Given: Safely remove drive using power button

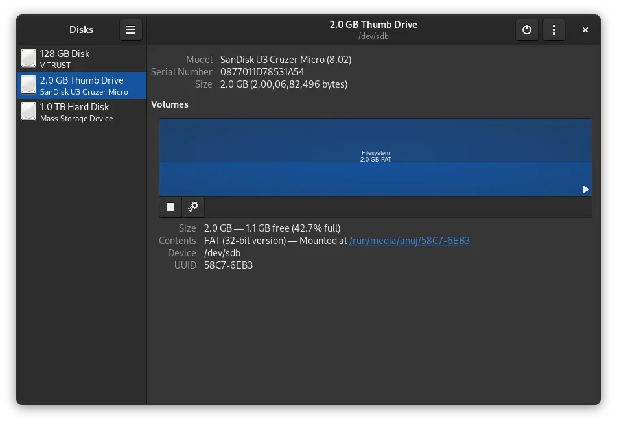Looking at the screenshot, I should tap(526, 30).
